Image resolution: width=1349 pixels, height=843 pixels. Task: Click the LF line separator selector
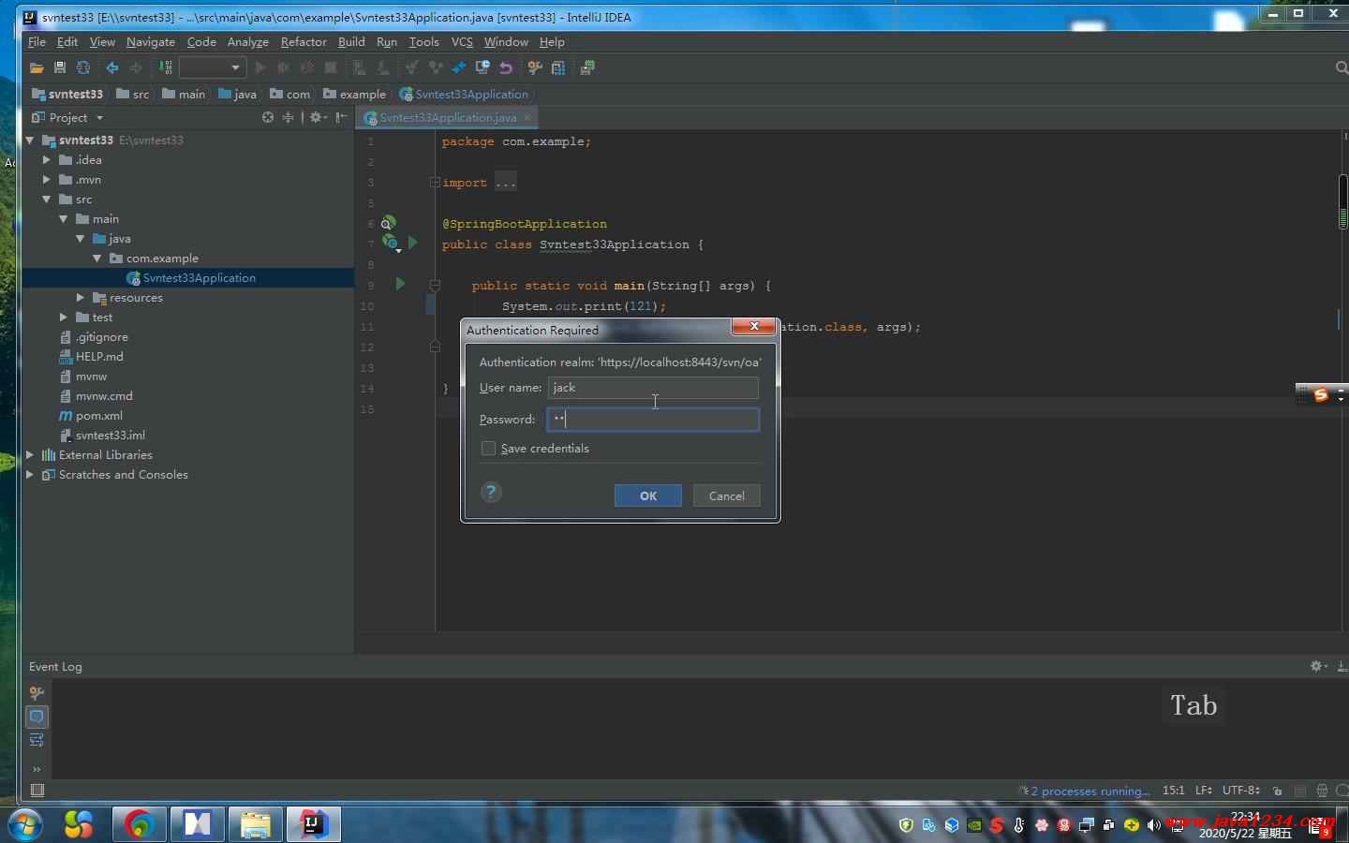1204,791
